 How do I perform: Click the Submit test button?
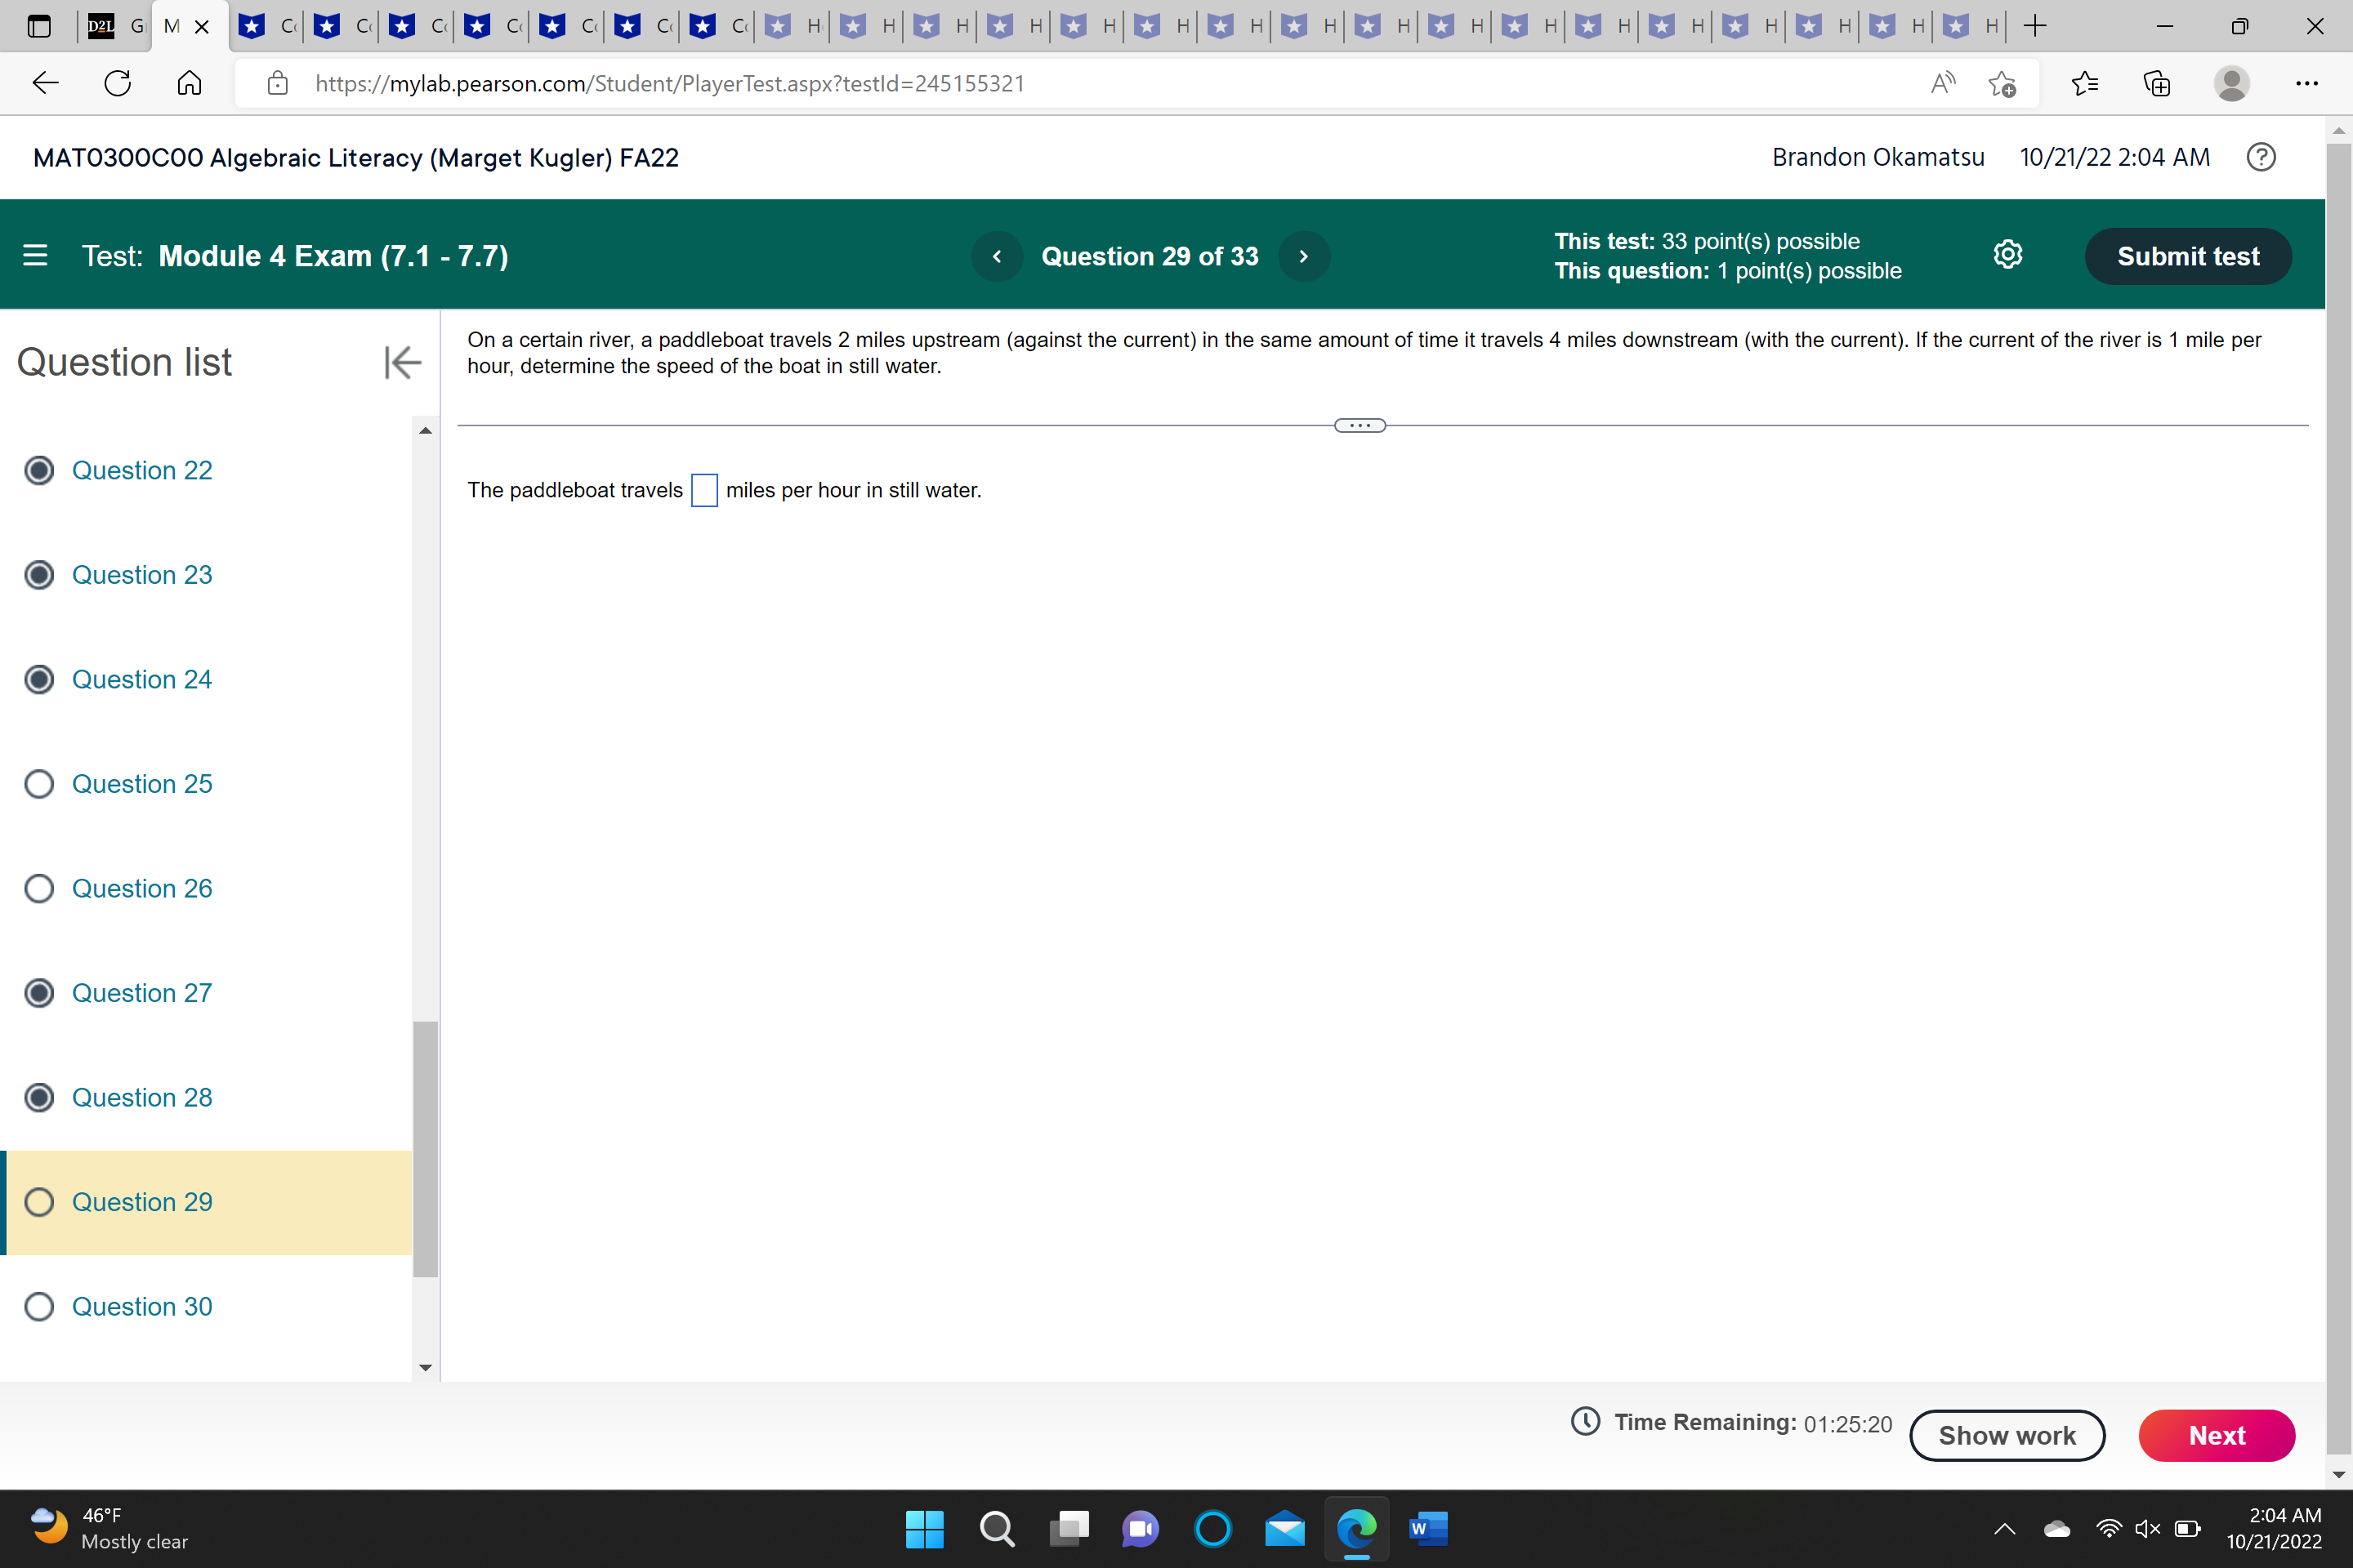[x=2188, y=256]
